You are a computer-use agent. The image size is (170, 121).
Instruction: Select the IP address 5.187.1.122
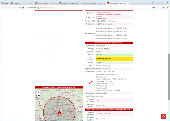coord(101,17)
